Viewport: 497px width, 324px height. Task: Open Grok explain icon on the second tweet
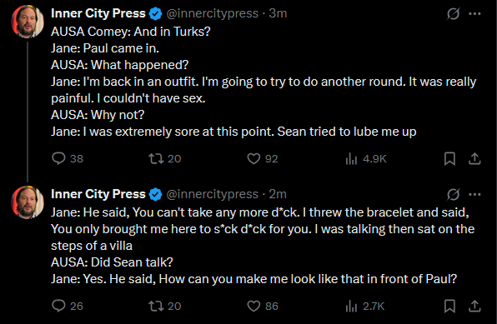[454, 194]
